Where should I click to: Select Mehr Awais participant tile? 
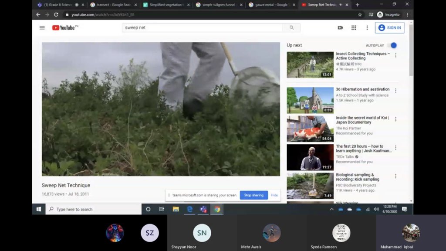(272, 233)
